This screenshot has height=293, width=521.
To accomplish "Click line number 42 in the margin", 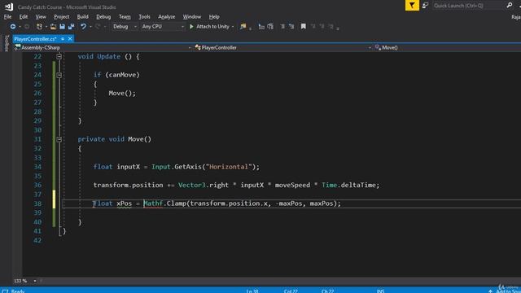I will click(37, 240).
